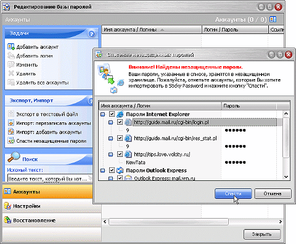Click main list scroll right arrow
The height and width of the screenshot is (244, 296).
click(x=281, y=222)
